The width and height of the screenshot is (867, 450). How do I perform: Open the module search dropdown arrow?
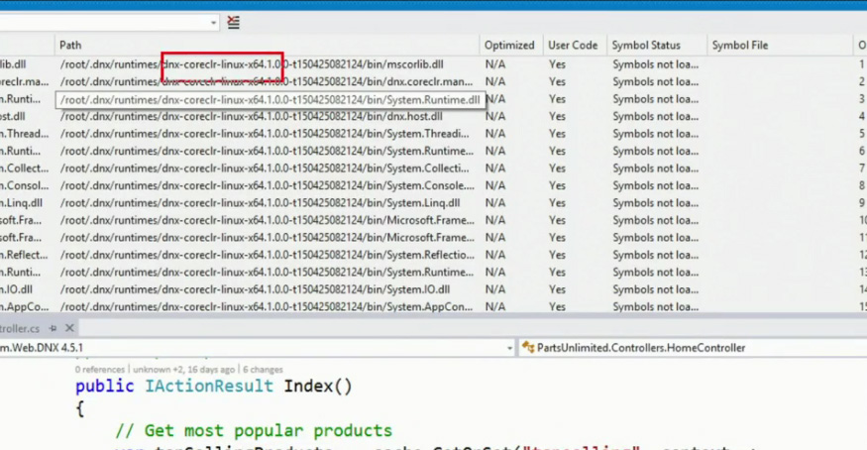pyautogui.click(x=213, y=22)
